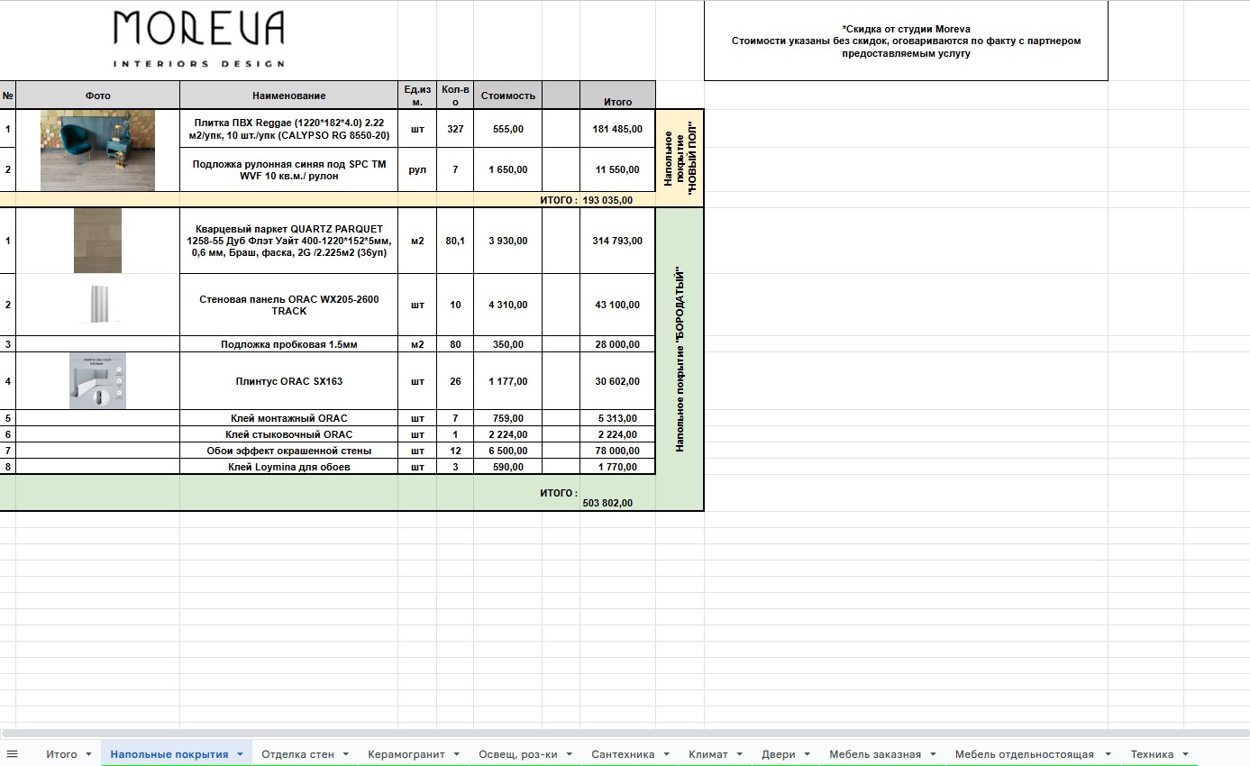The image size is (1250, 766).
Task: Open dropdown arrow of Мебель отдельностоящая tab
Action: tap(1106, 754)
